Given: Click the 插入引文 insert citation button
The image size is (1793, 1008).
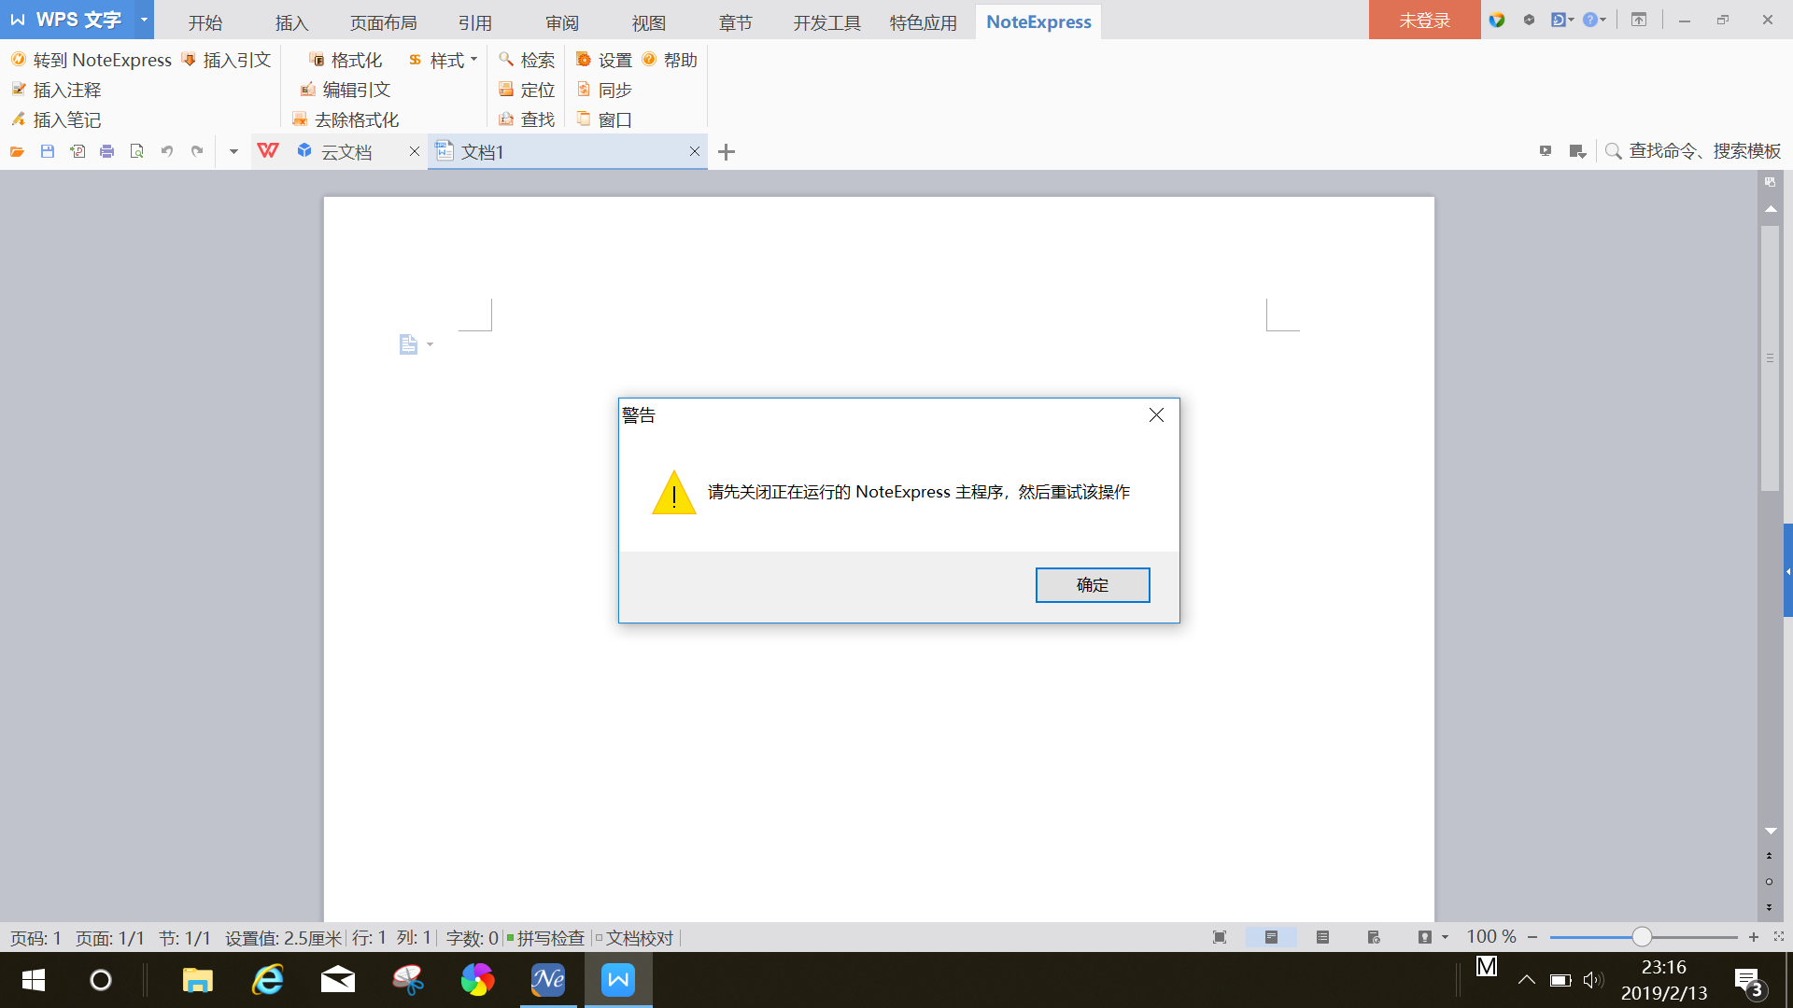Looking at the screenshot, I should click(226, 60).
